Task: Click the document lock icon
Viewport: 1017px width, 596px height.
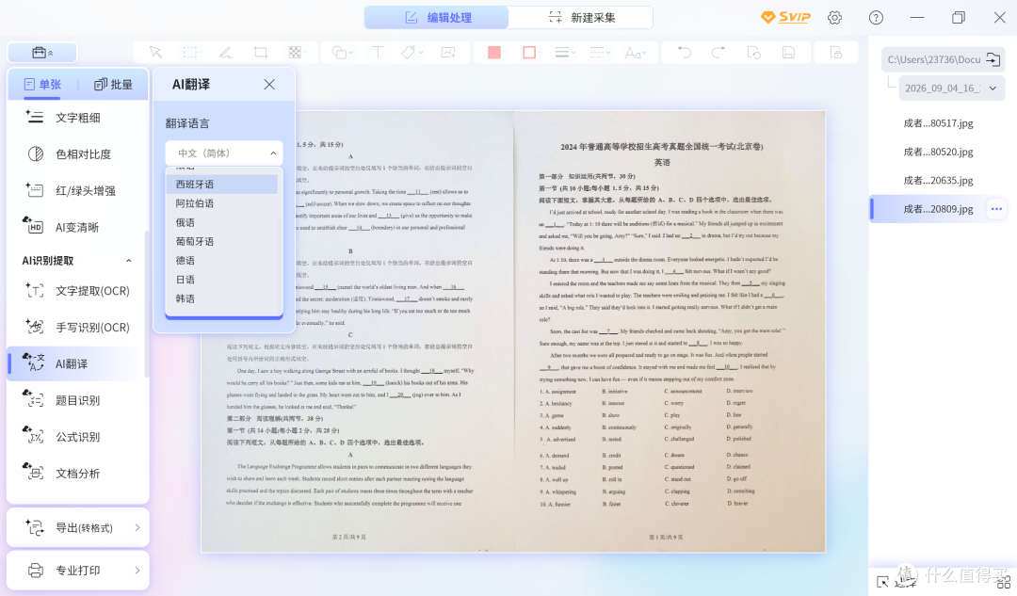Action: click(836, 53)
